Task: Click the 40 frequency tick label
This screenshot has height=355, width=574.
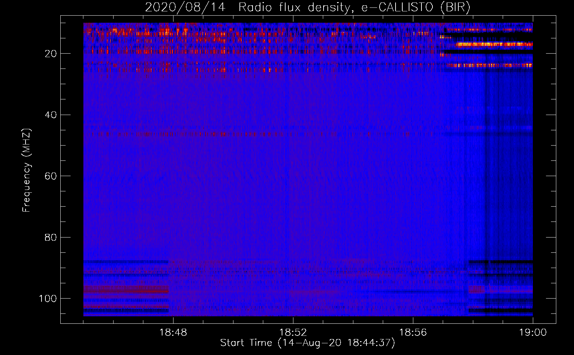Action: click(51, 115)
